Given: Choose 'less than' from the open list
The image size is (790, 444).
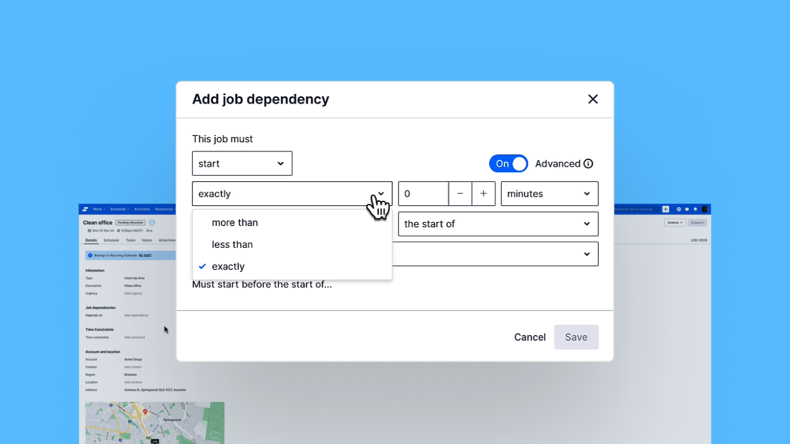Looking at the screenshot, I should 232,244.
